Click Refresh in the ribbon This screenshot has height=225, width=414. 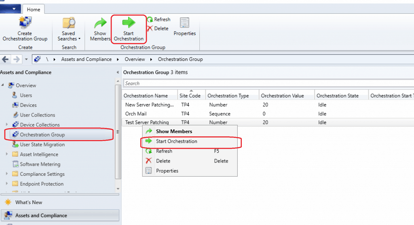coord(158,19)
